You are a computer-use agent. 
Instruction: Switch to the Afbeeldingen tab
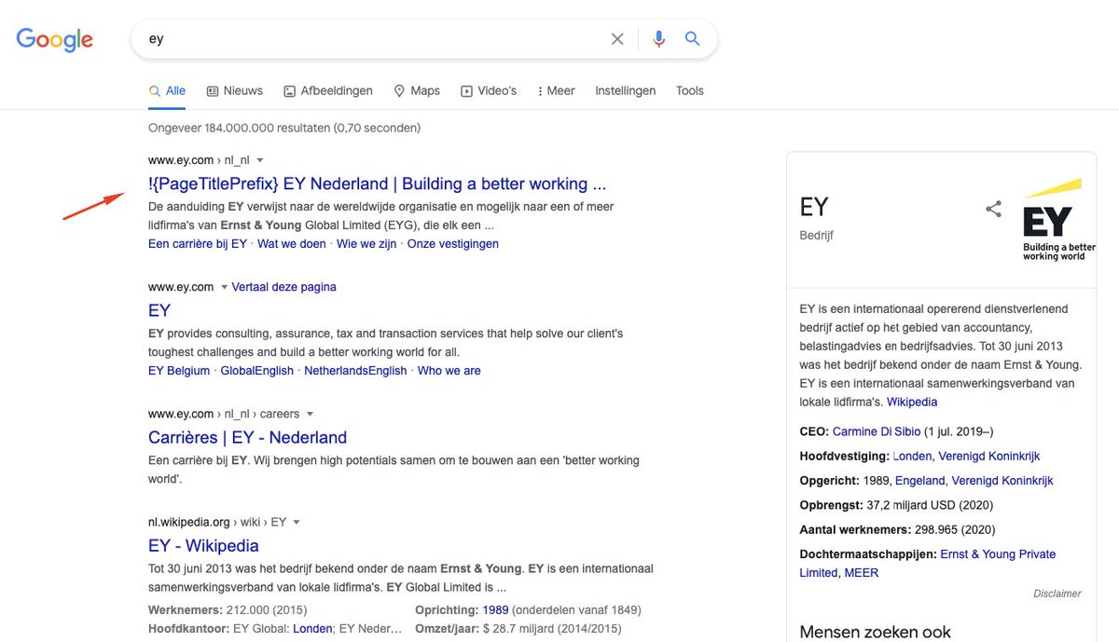tap(328, 90)
